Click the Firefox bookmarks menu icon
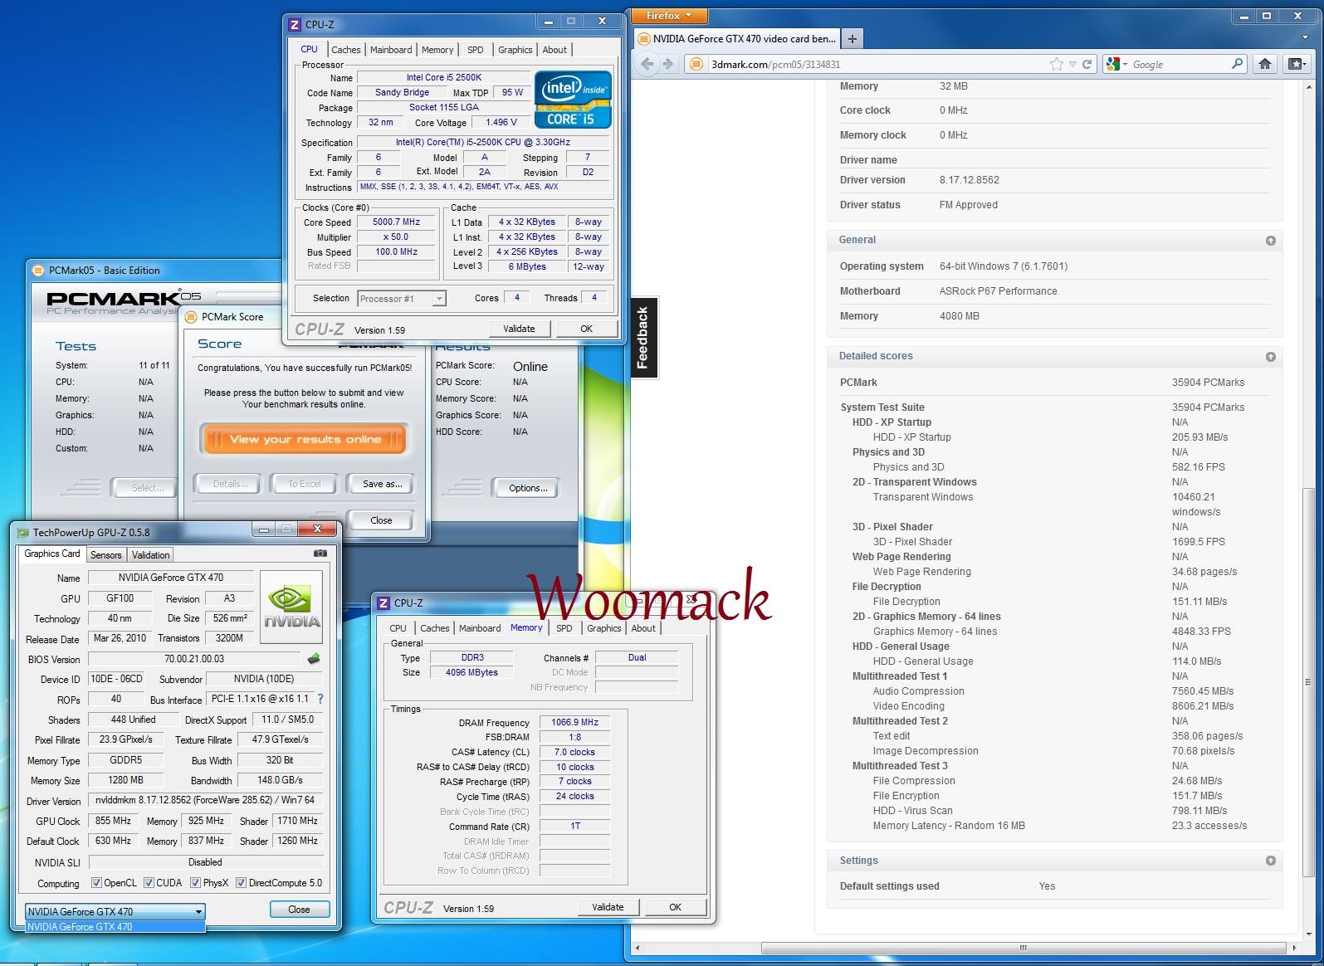The image size is (1324, 966). tap(1296, 64)
